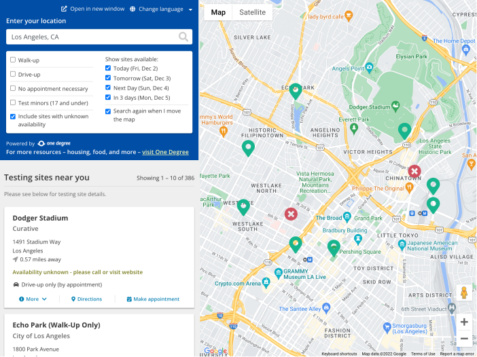Click the globe icon beside Change language
This screenshot has width=477, height=357.
(132, 9)
